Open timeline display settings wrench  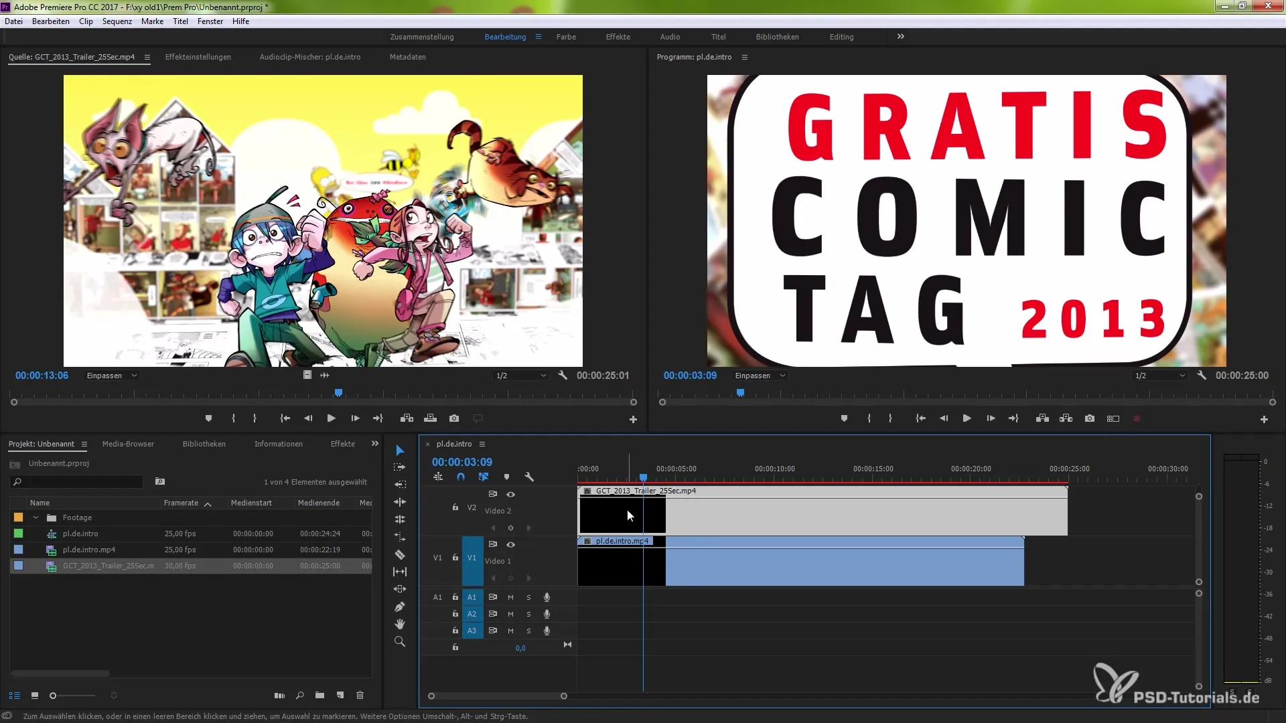click(x=529, y=477)
